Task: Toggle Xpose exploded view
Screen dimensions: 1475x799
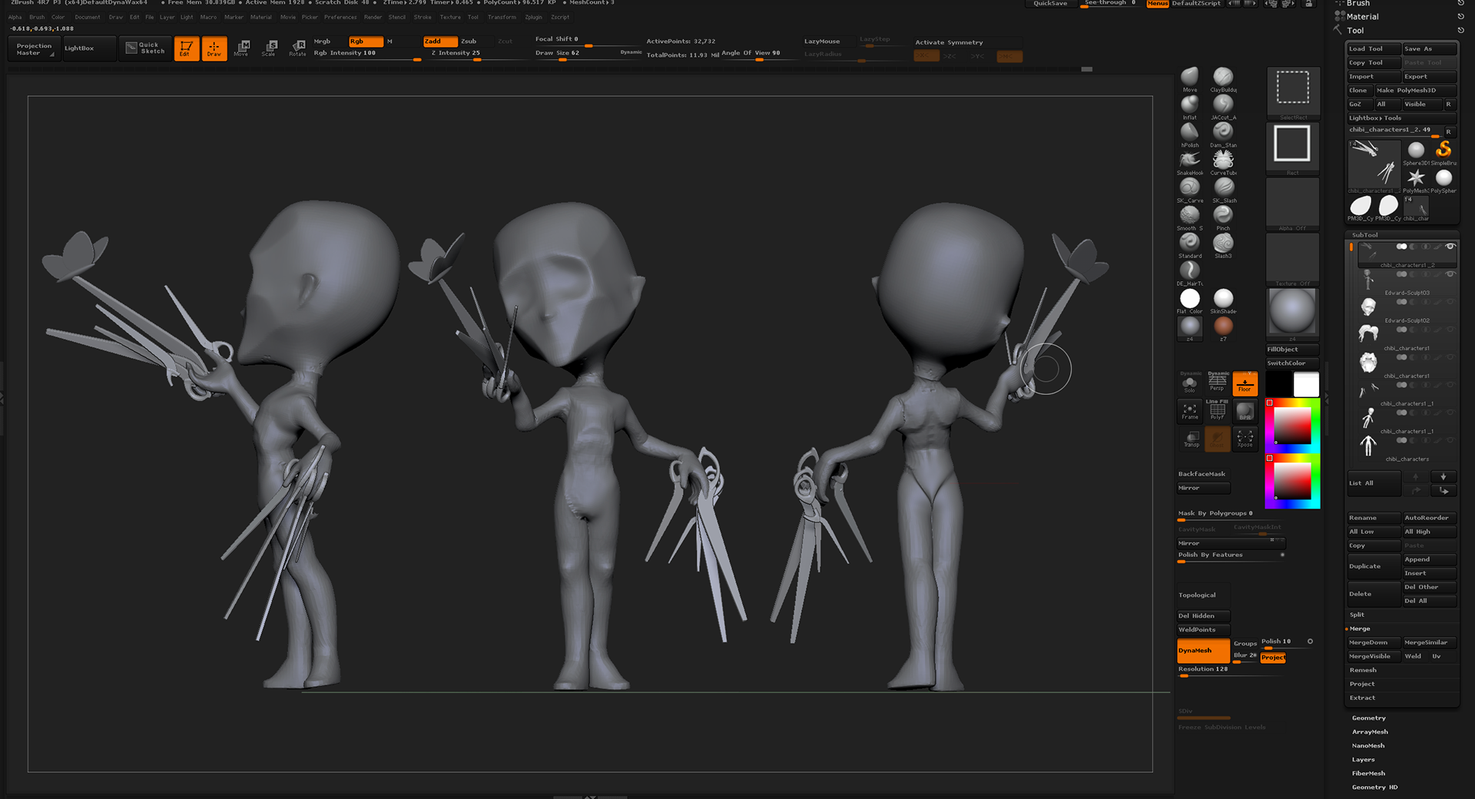Action: pos(1245,439)
